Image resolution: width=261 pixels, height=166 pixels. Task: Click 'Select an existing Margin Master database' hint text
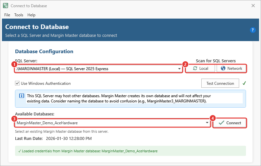point(62,131)
